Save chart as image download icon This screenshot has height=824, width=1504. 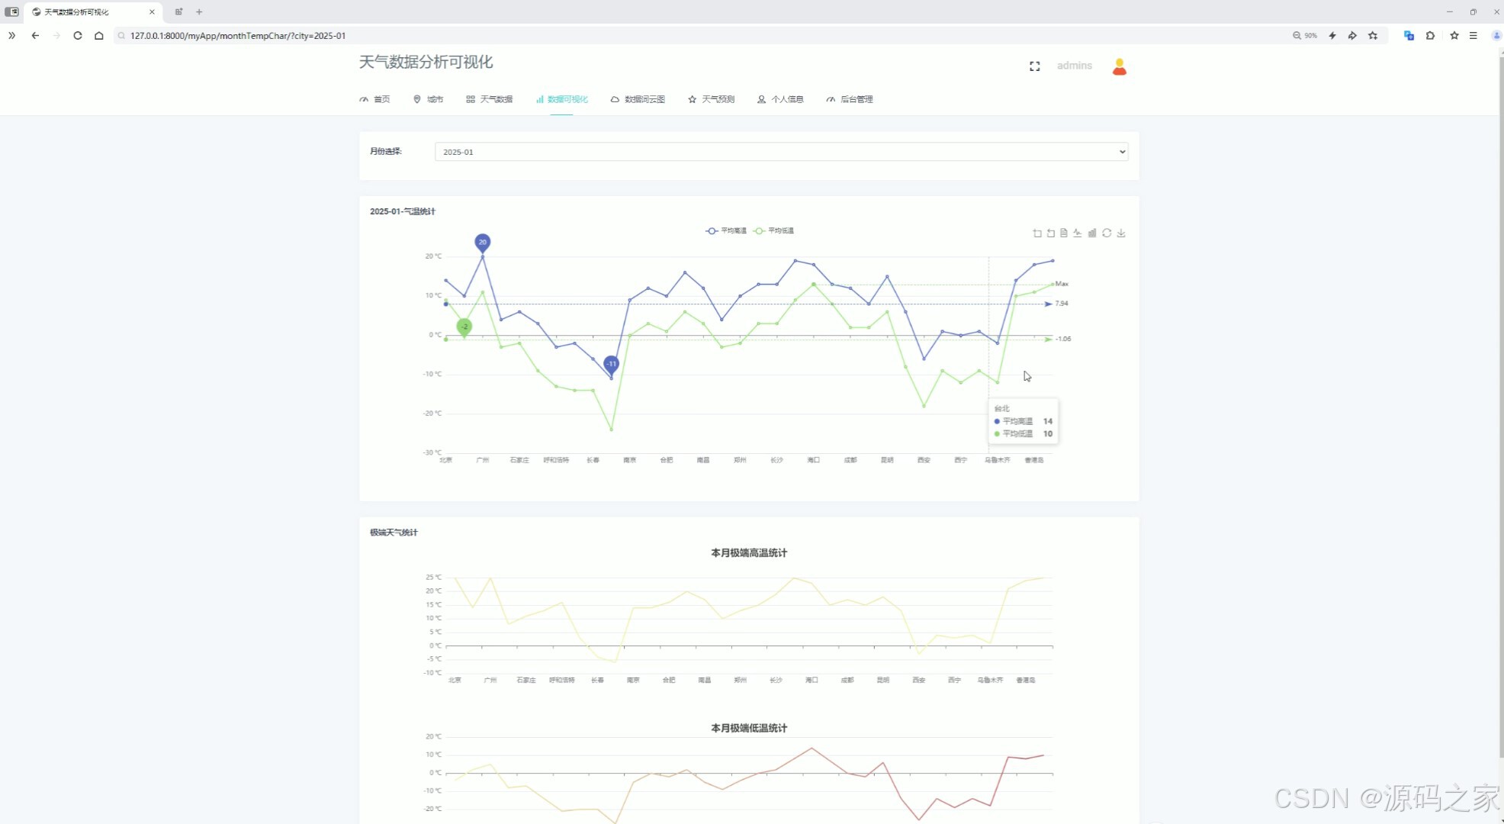click(x=1121, y=233)
